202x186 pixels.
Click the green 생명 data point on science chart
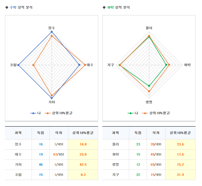click(x=149, y=86)
